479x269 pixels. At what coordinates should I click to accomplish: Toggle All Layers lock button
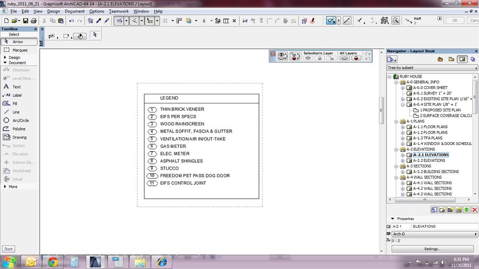point(356,58)
